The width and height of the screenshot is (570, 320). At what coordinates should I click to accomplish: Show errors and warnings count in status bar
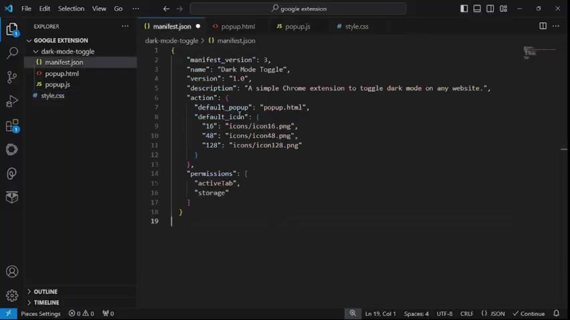[x=81, y=313]
